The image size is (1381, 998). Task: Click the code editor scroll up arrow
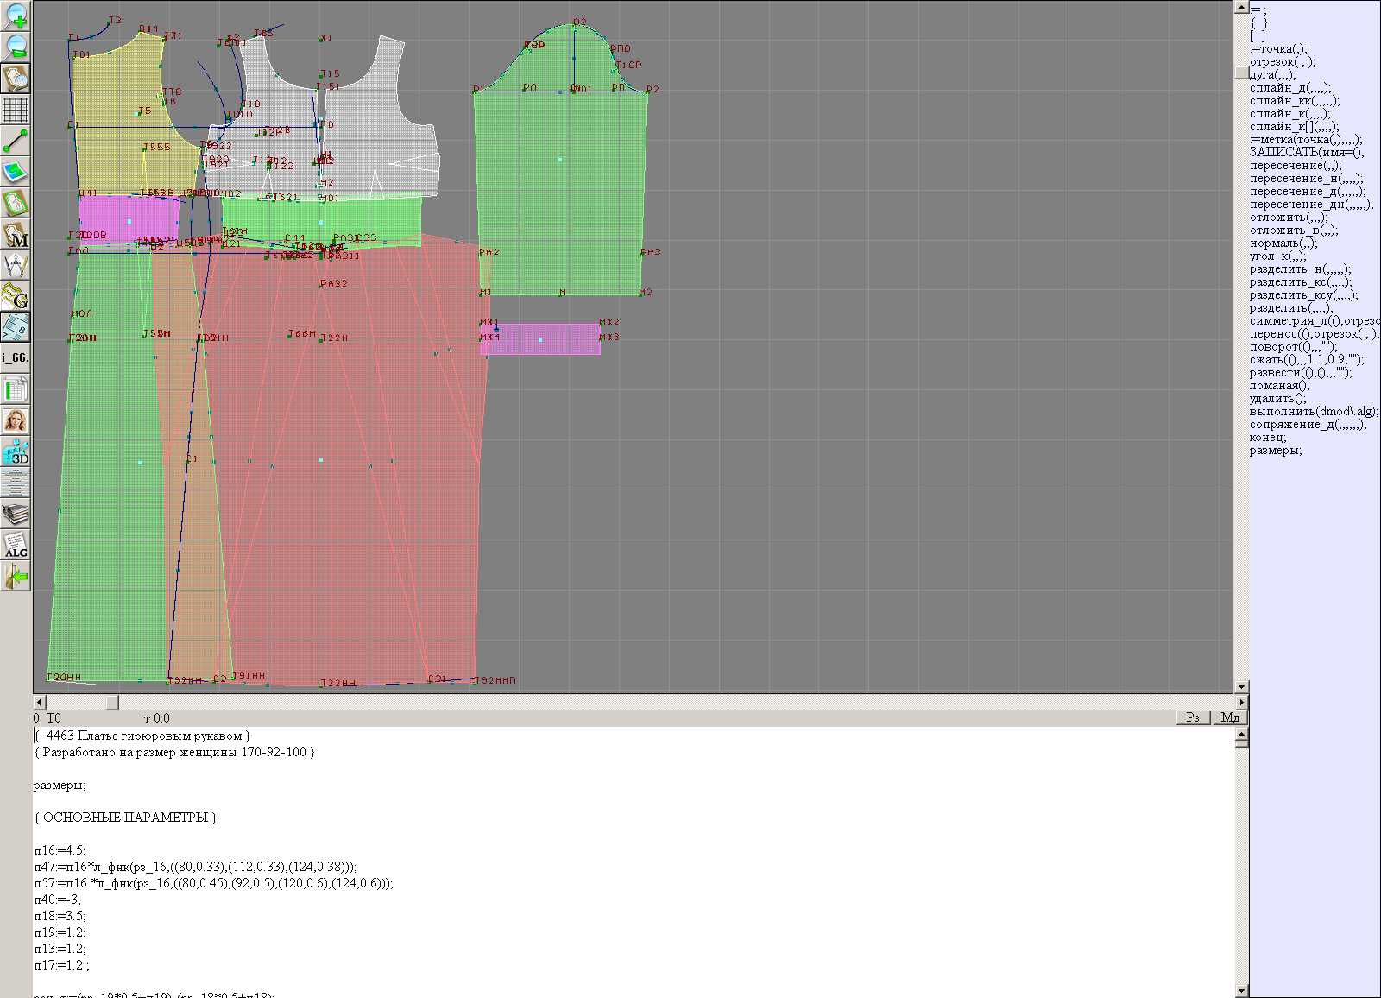1241,736
